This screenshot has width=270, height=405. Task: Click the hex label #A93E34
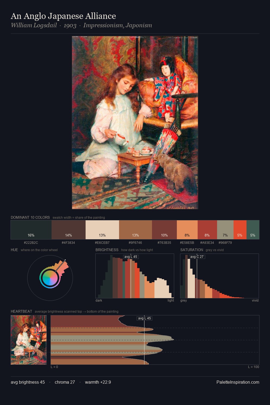207,242
